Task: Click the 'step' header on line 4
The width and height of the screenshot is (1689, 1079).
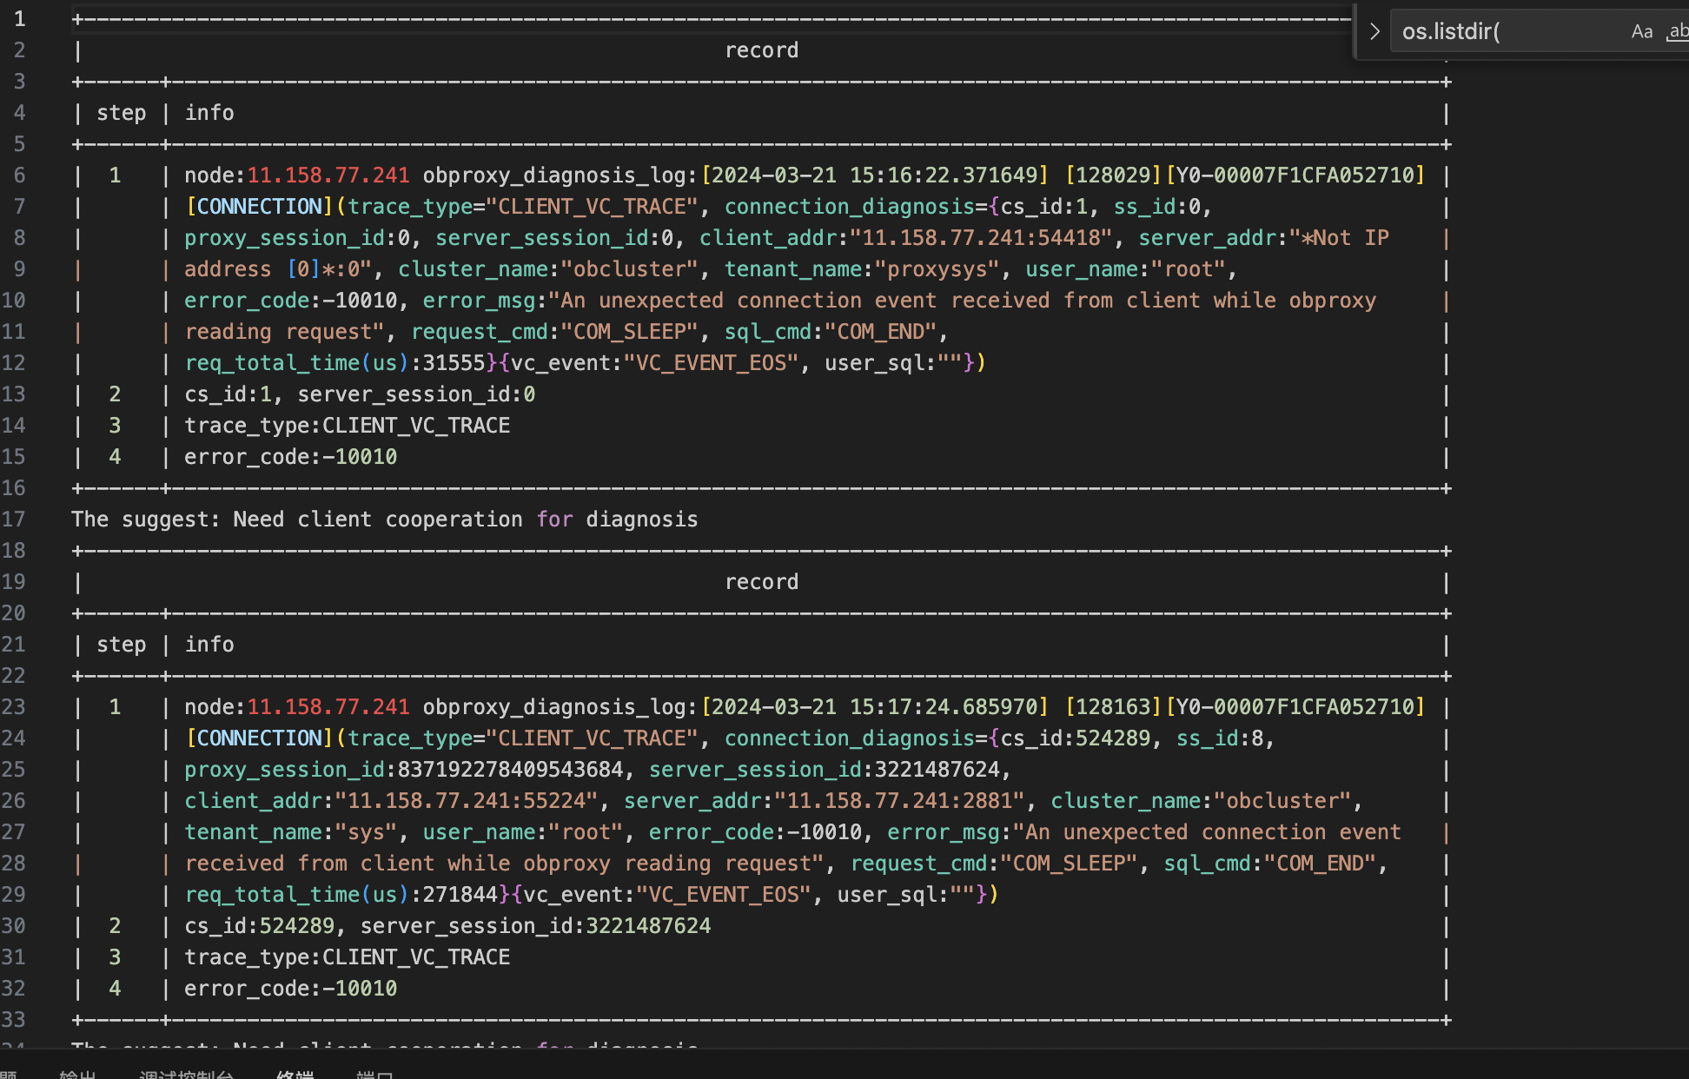Action: [x=122, y=113]
